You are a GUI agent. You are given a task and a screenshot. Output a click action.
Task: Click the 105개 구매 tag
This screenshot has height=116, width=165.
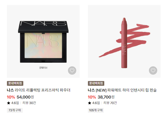[96, 110]
